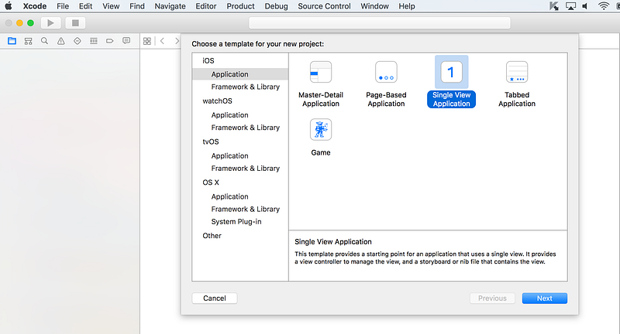Open the Test navigator diamond icon
Viewport: 620px width, 334px height.
click(x=77, y=41)
